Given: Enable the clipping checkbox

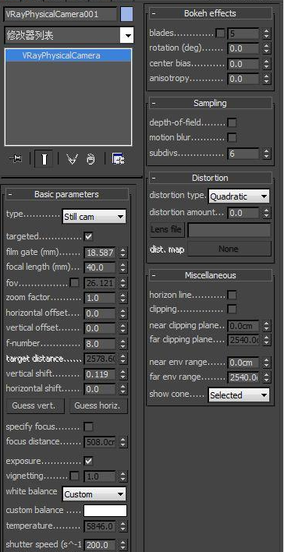Looking at the screenshot, I should tap(232, 310).
